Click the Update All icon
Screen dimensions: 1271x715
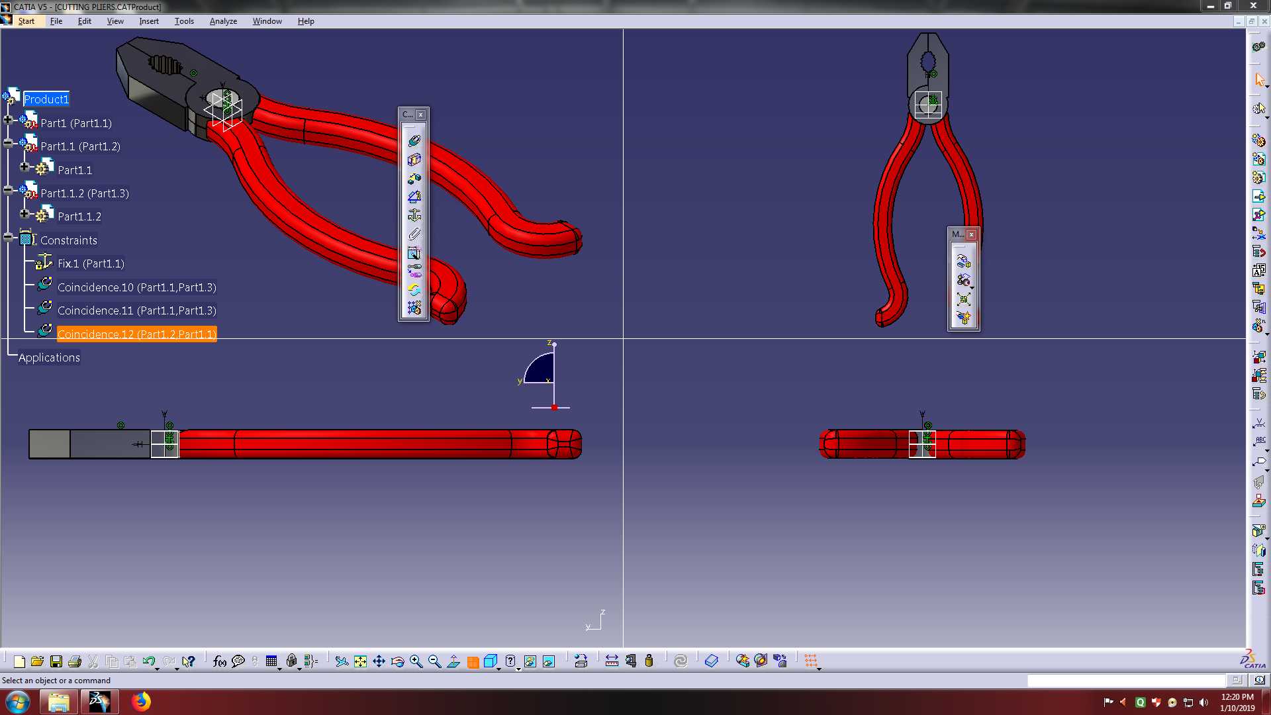click(681, 661)
